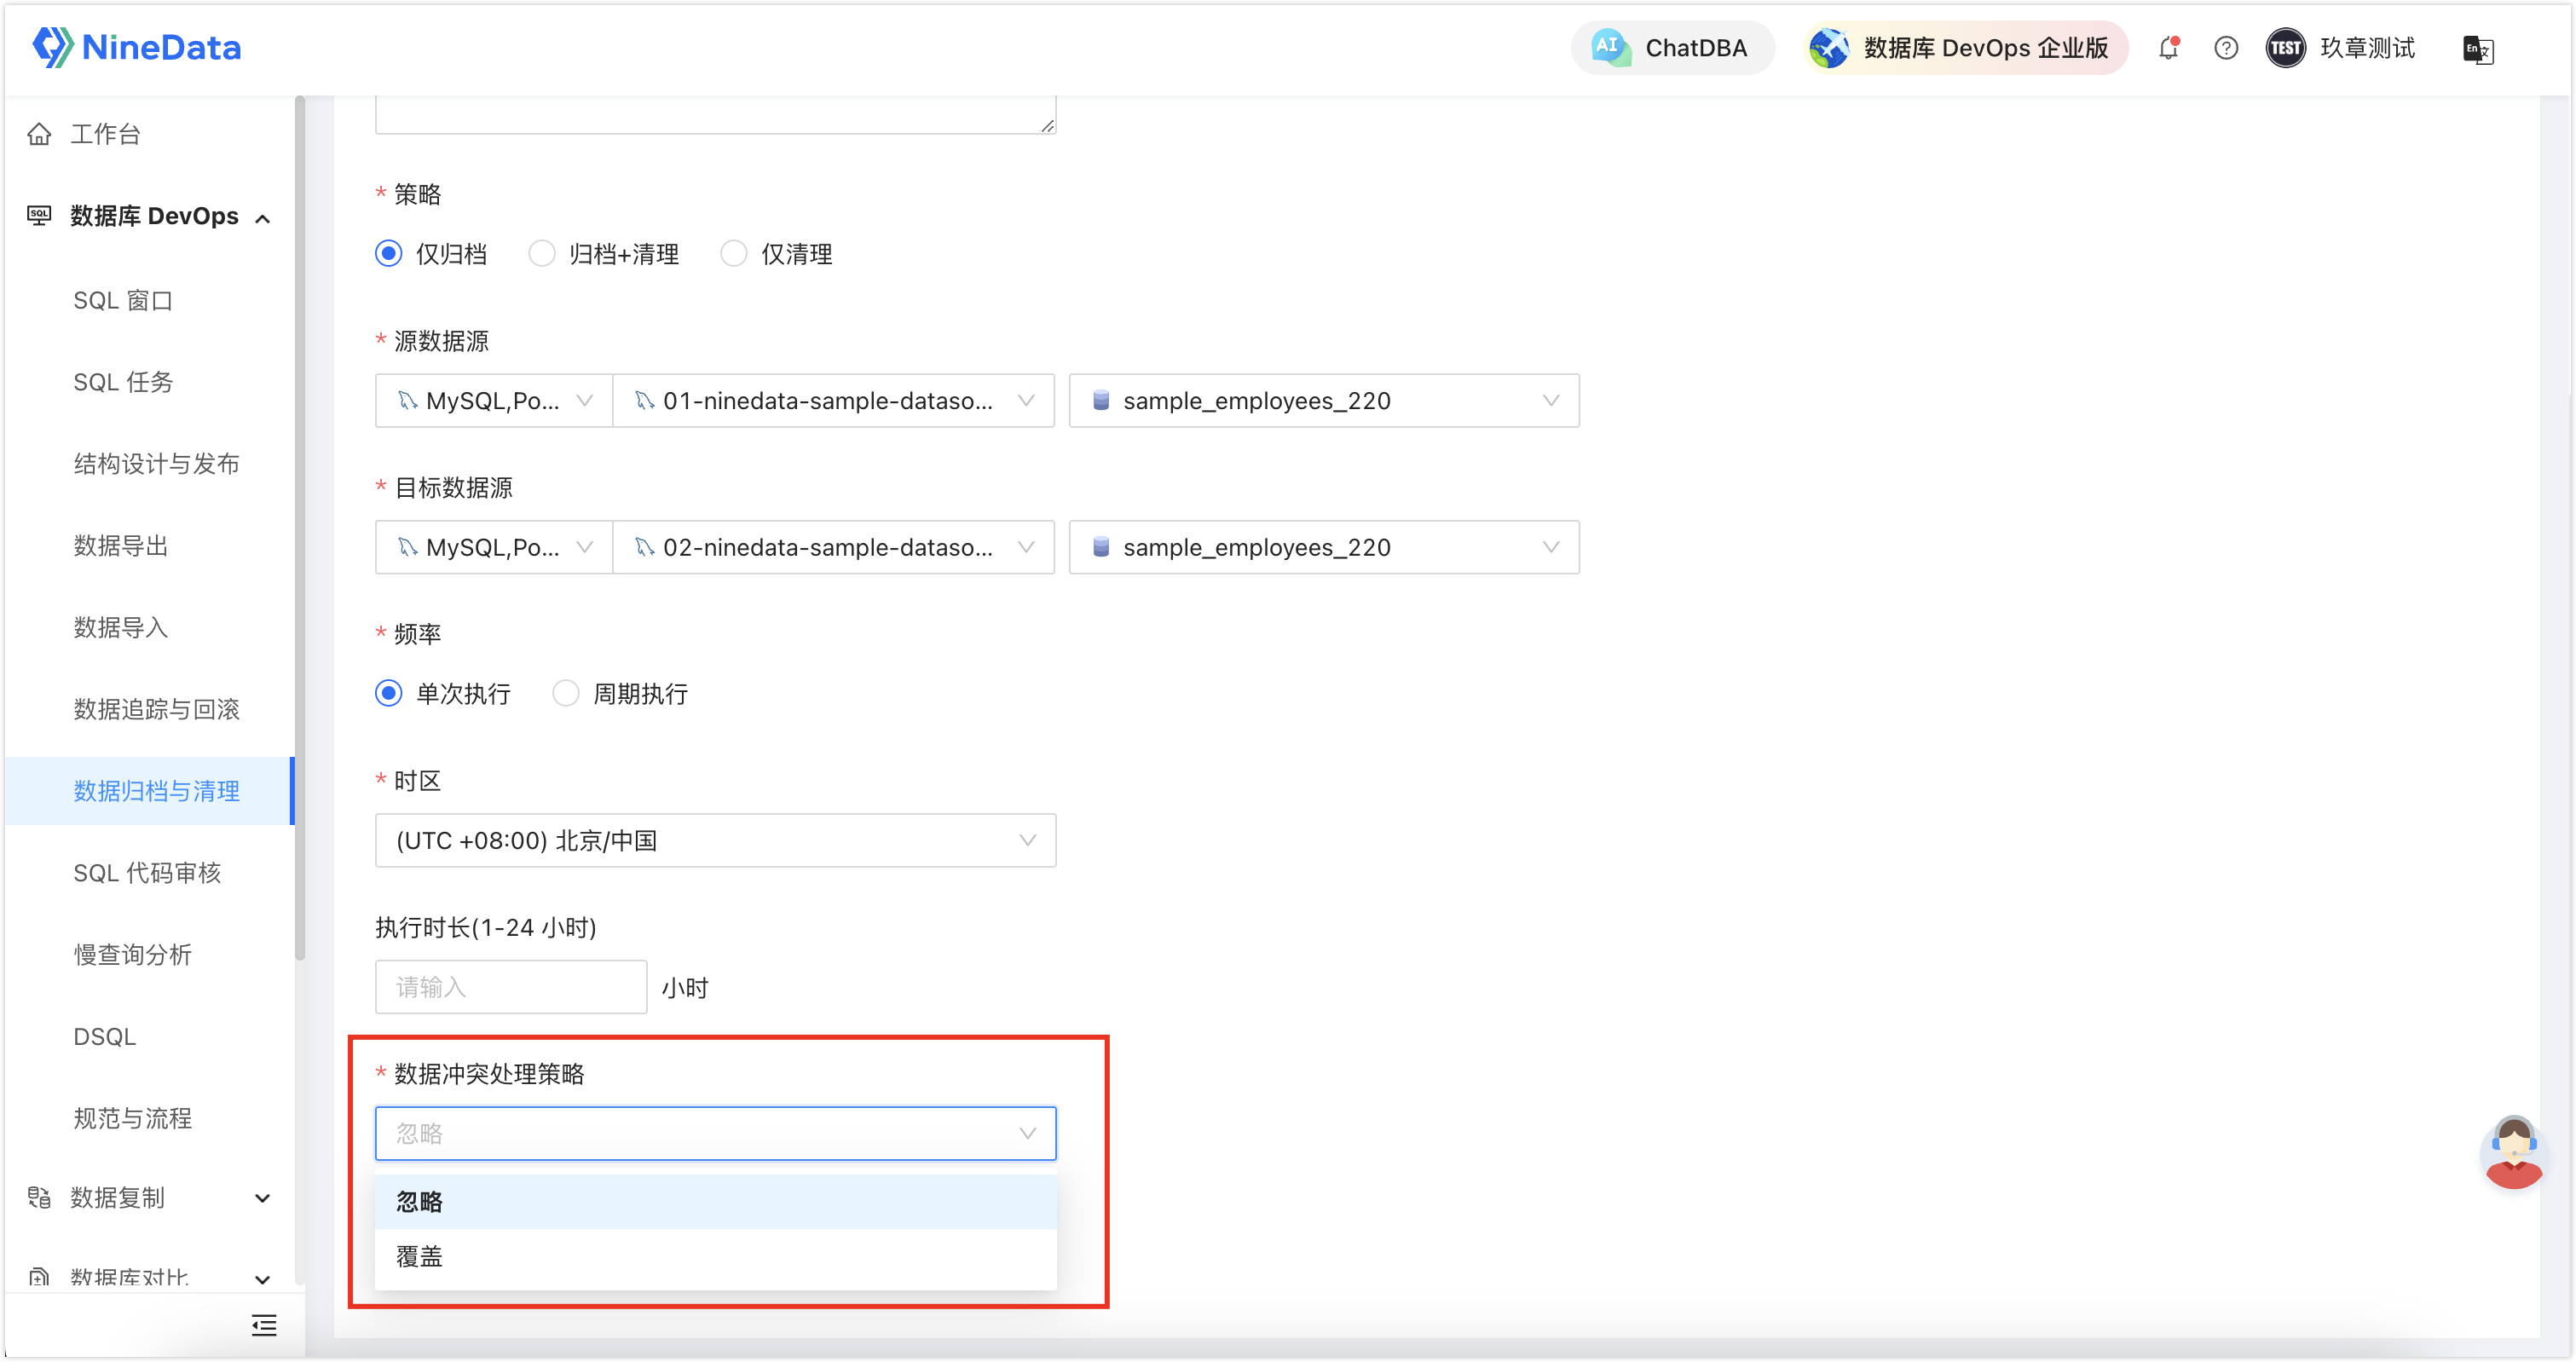The image size is (2576, 1362).
Task: Open 数据导出
Action: (120, 546)
